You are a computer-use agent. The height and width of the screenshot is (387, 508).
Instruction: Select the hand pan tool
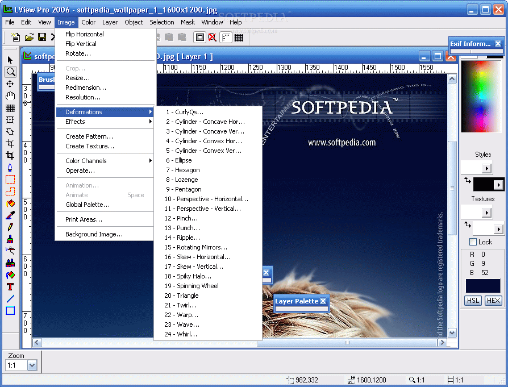coord(10,96)
